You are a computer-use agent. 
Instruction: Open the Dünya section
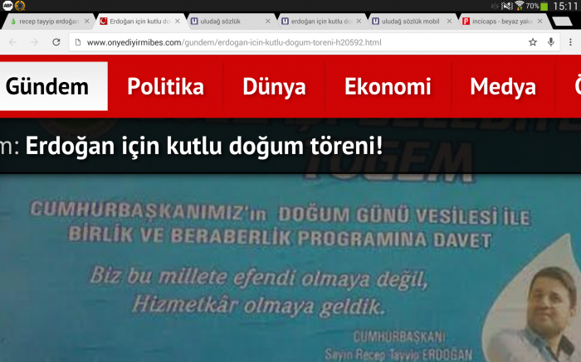tap(274, 86)
